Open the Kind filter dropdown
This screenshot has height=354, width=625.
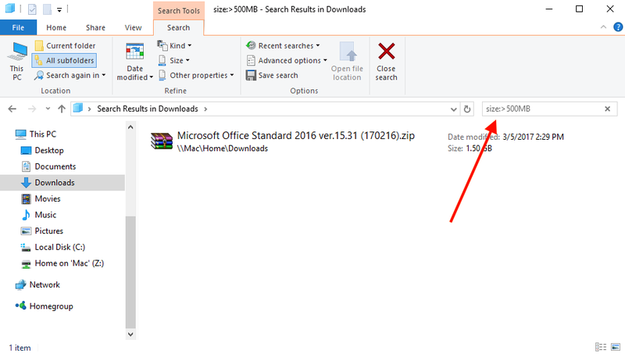point(176,46)
